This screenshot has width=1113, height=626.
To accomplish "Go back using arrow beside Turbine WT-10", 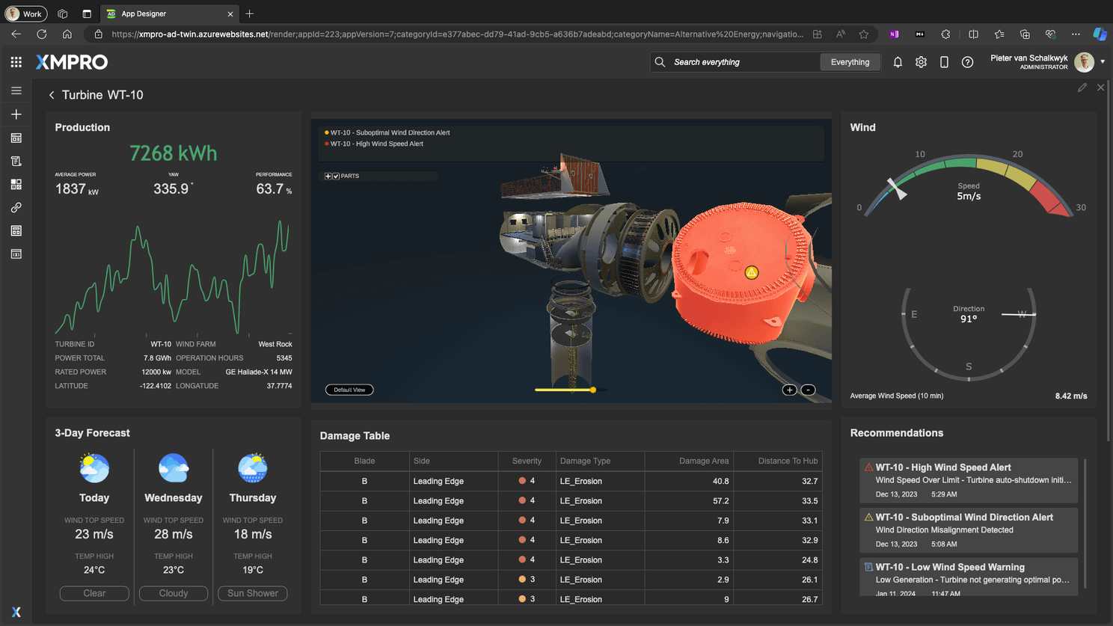I will pyautogui.click(x=52, y=95).
